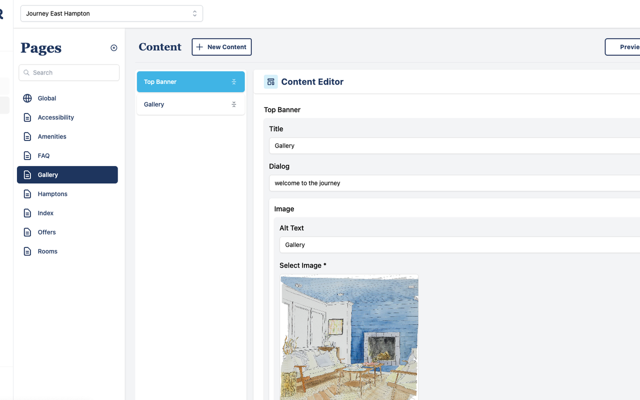Click the document icon beside Rooms
This screenshot has width=640, height=400.
[27, 251]
